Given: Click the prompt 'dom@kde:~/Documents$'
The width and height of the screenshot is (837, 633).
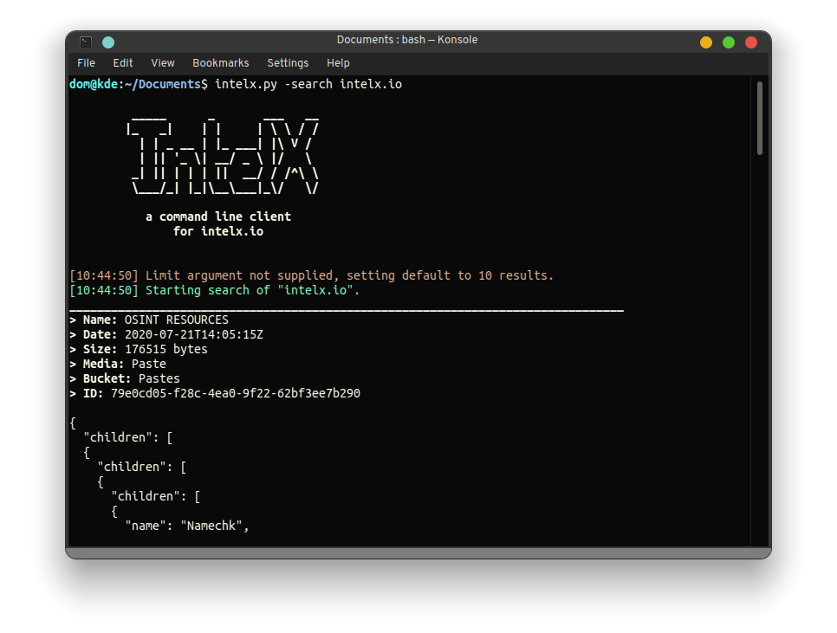Looking at the screenshot, I should (139, 84).
